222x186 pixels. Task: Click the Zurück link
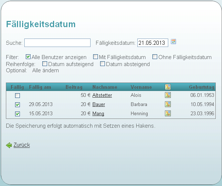click(x=22, y=145)
